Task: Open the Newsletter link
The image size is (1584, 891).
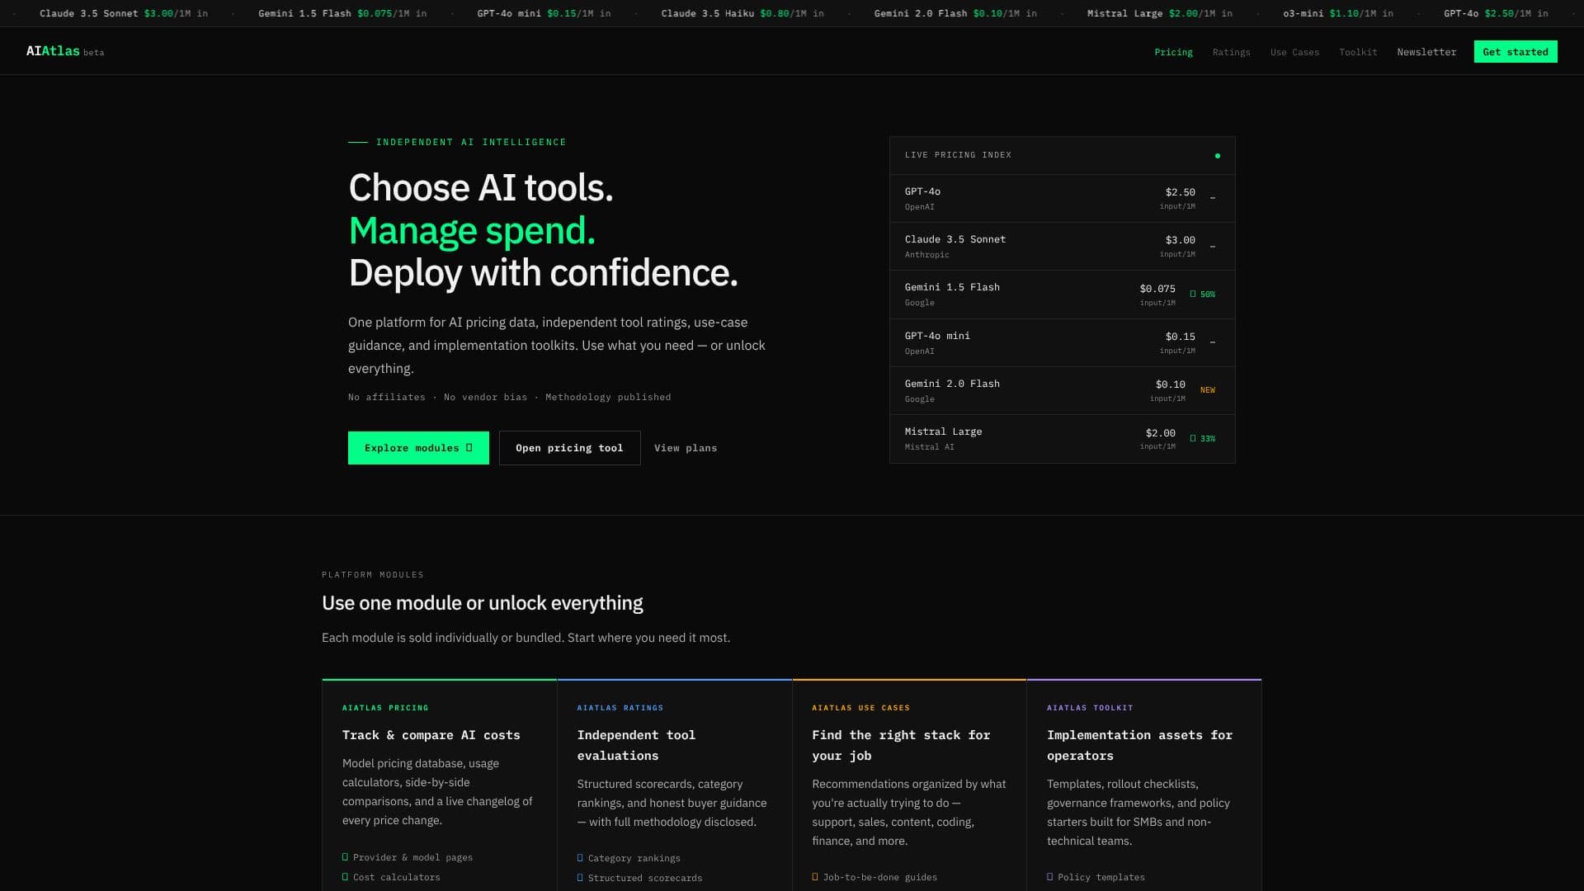Action: point(1426,52)
